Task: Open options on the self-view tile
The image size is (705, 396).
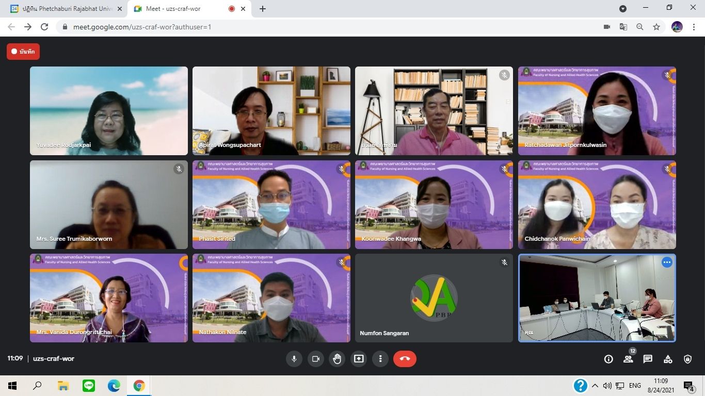Action: point(667,262)
